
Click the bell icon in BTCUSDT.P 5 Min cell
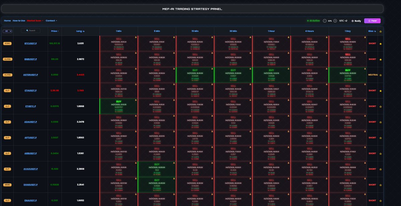click(174, 37)
